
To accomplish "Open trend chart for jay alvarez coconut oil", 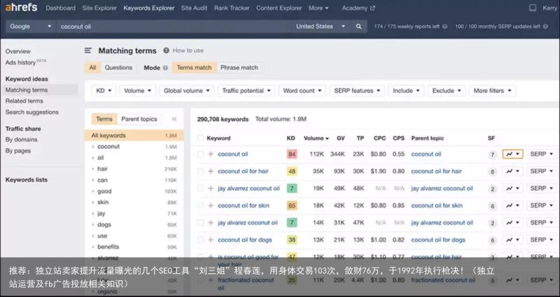I will click(x=513, y=222).
